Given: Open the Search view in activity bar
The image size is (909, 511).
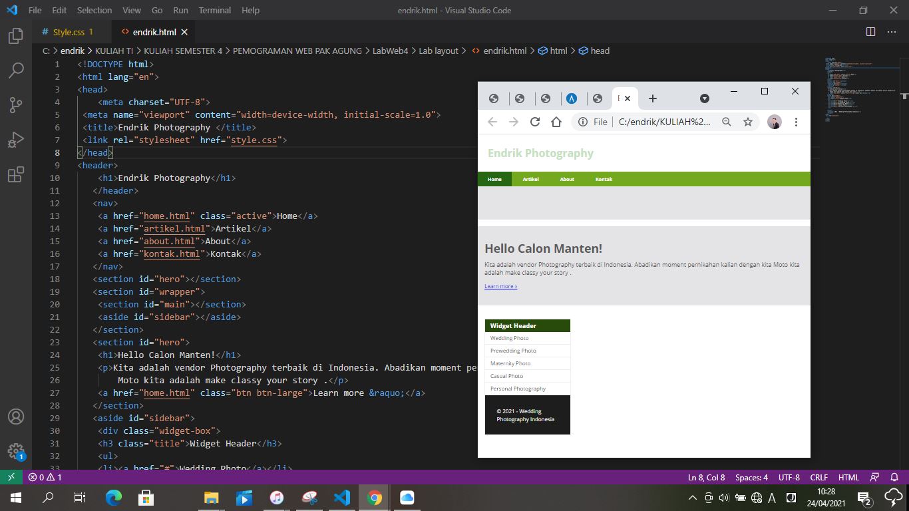Looking at the screenshot, I should click(16, 70).
